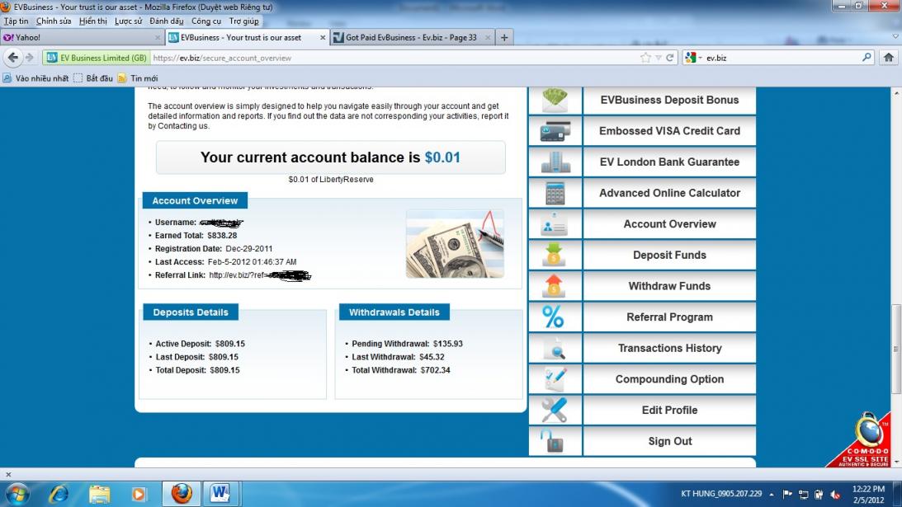Expand the tab list dropdown arrow
902x507 pixels.
(895, 36)
